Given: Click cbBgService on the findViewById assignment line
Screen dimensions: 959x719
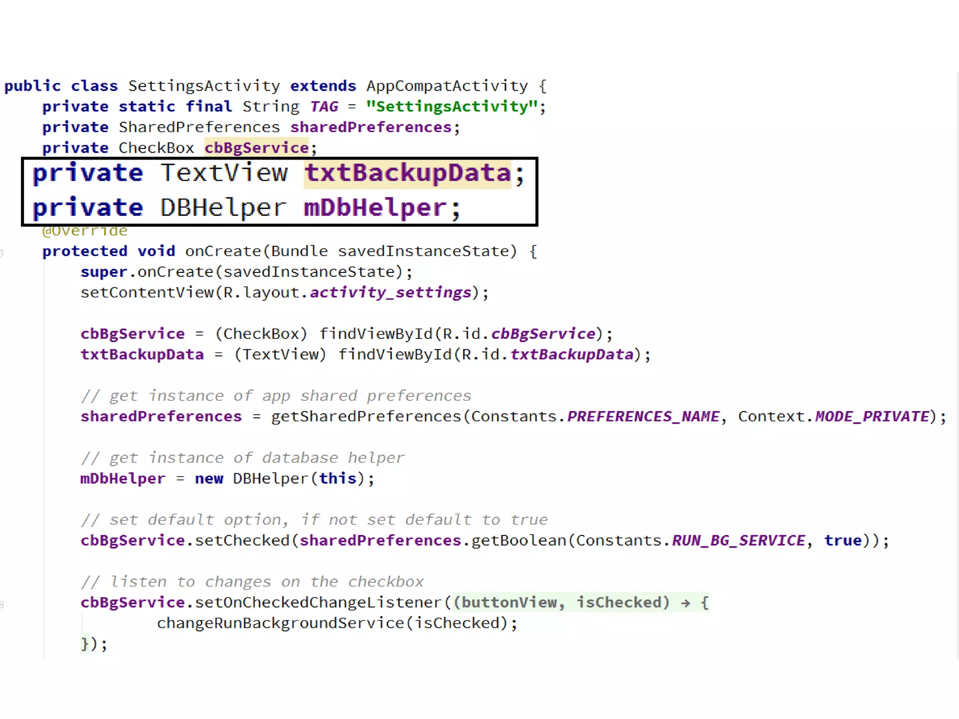Looking at the screenshot, I should point(133,334).
